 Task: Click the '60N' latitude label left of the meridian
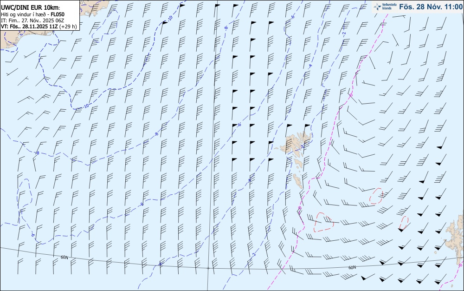coord(64,257)
